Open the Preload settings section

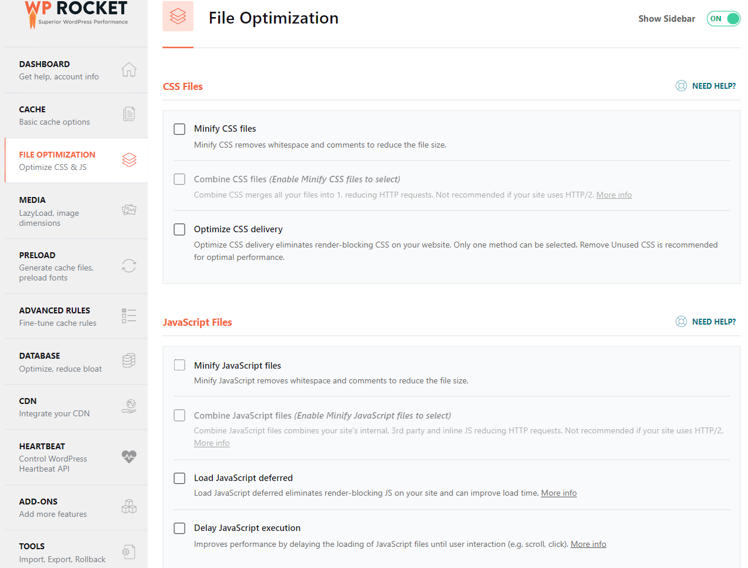click(76, 266)
